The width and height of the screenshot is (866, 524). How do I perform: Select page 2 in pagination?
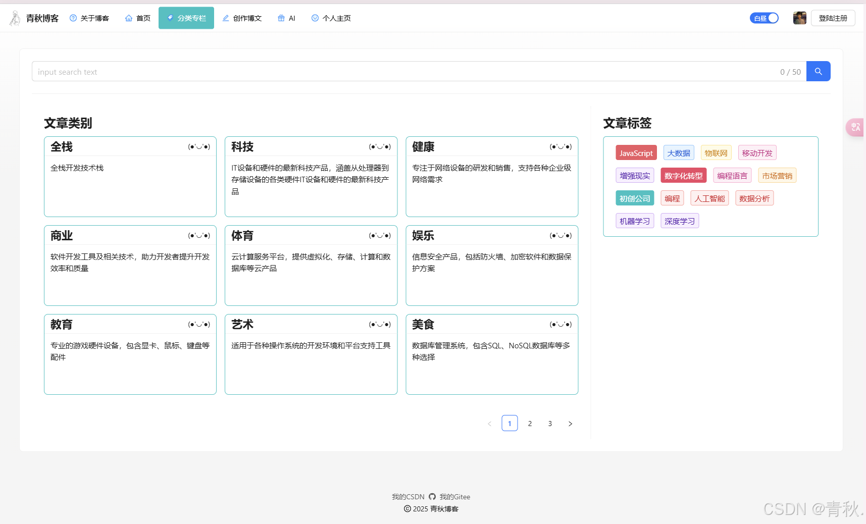point(530,424)
